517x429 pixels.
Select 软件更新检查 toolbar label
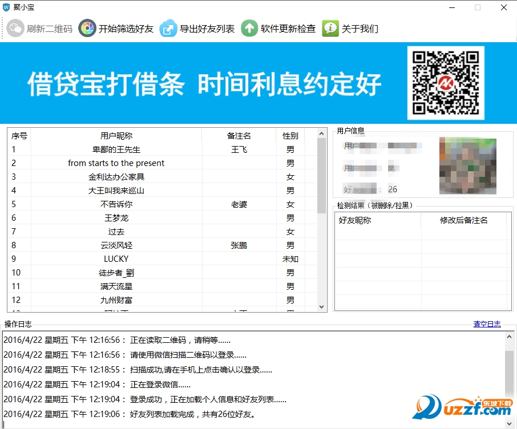click(288, 29)
